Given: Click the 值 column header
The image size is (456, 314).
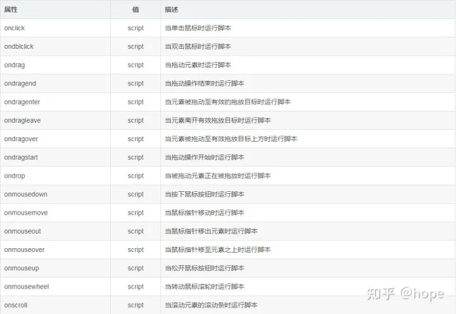Looking at the screenshot, I should pyautogui.click(x=136, y=9).
